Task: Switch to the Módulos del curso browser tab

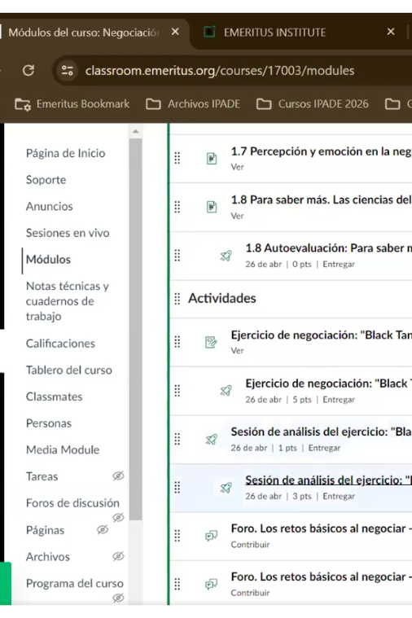Action: click(x=83, y=33)
